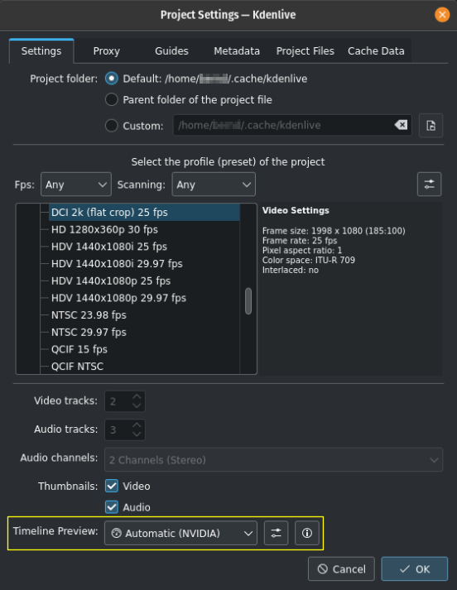Viewport: 457px width, 590px height.
Task: Select HDV 1440x1080i 25 fps profile
Action: pyautogui.click(x=144, y=247)
